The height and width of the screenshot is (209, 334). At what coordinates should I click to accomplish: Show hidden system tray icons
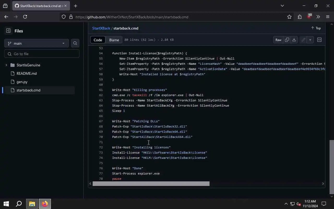tap(286, 204)
